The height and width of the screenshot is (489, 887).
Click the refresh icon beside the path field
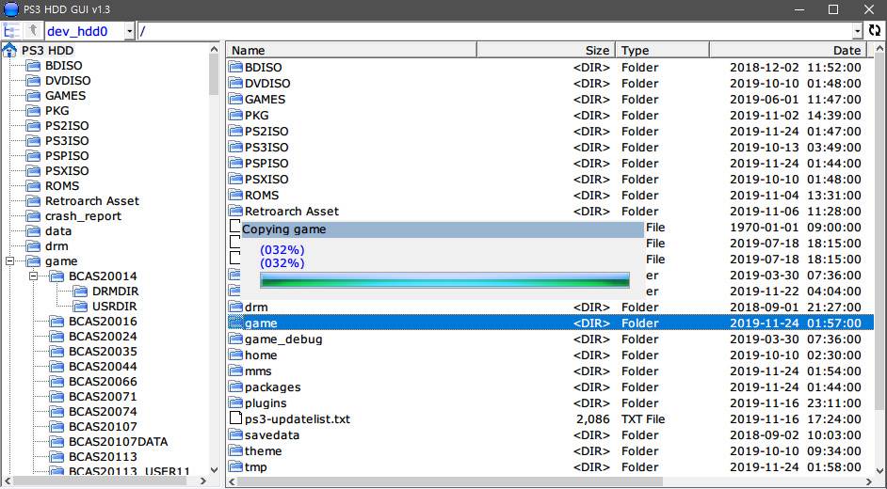coord(876,30)
